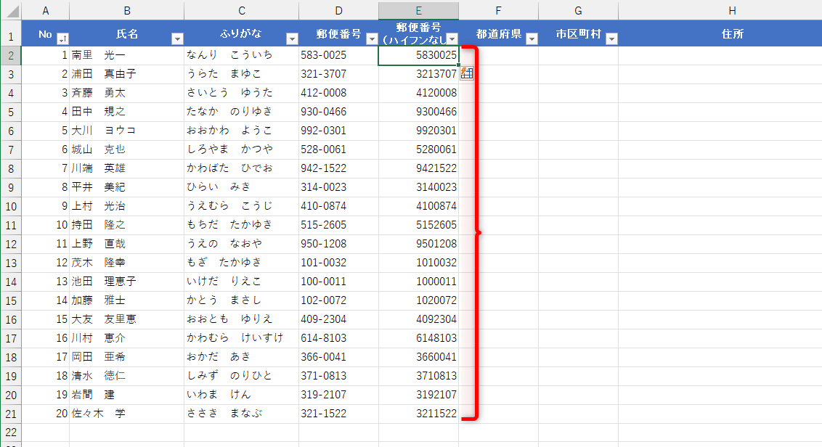822x447 pixels.
Task: Select postal code cell 314-0023
Action: (338, 187)
